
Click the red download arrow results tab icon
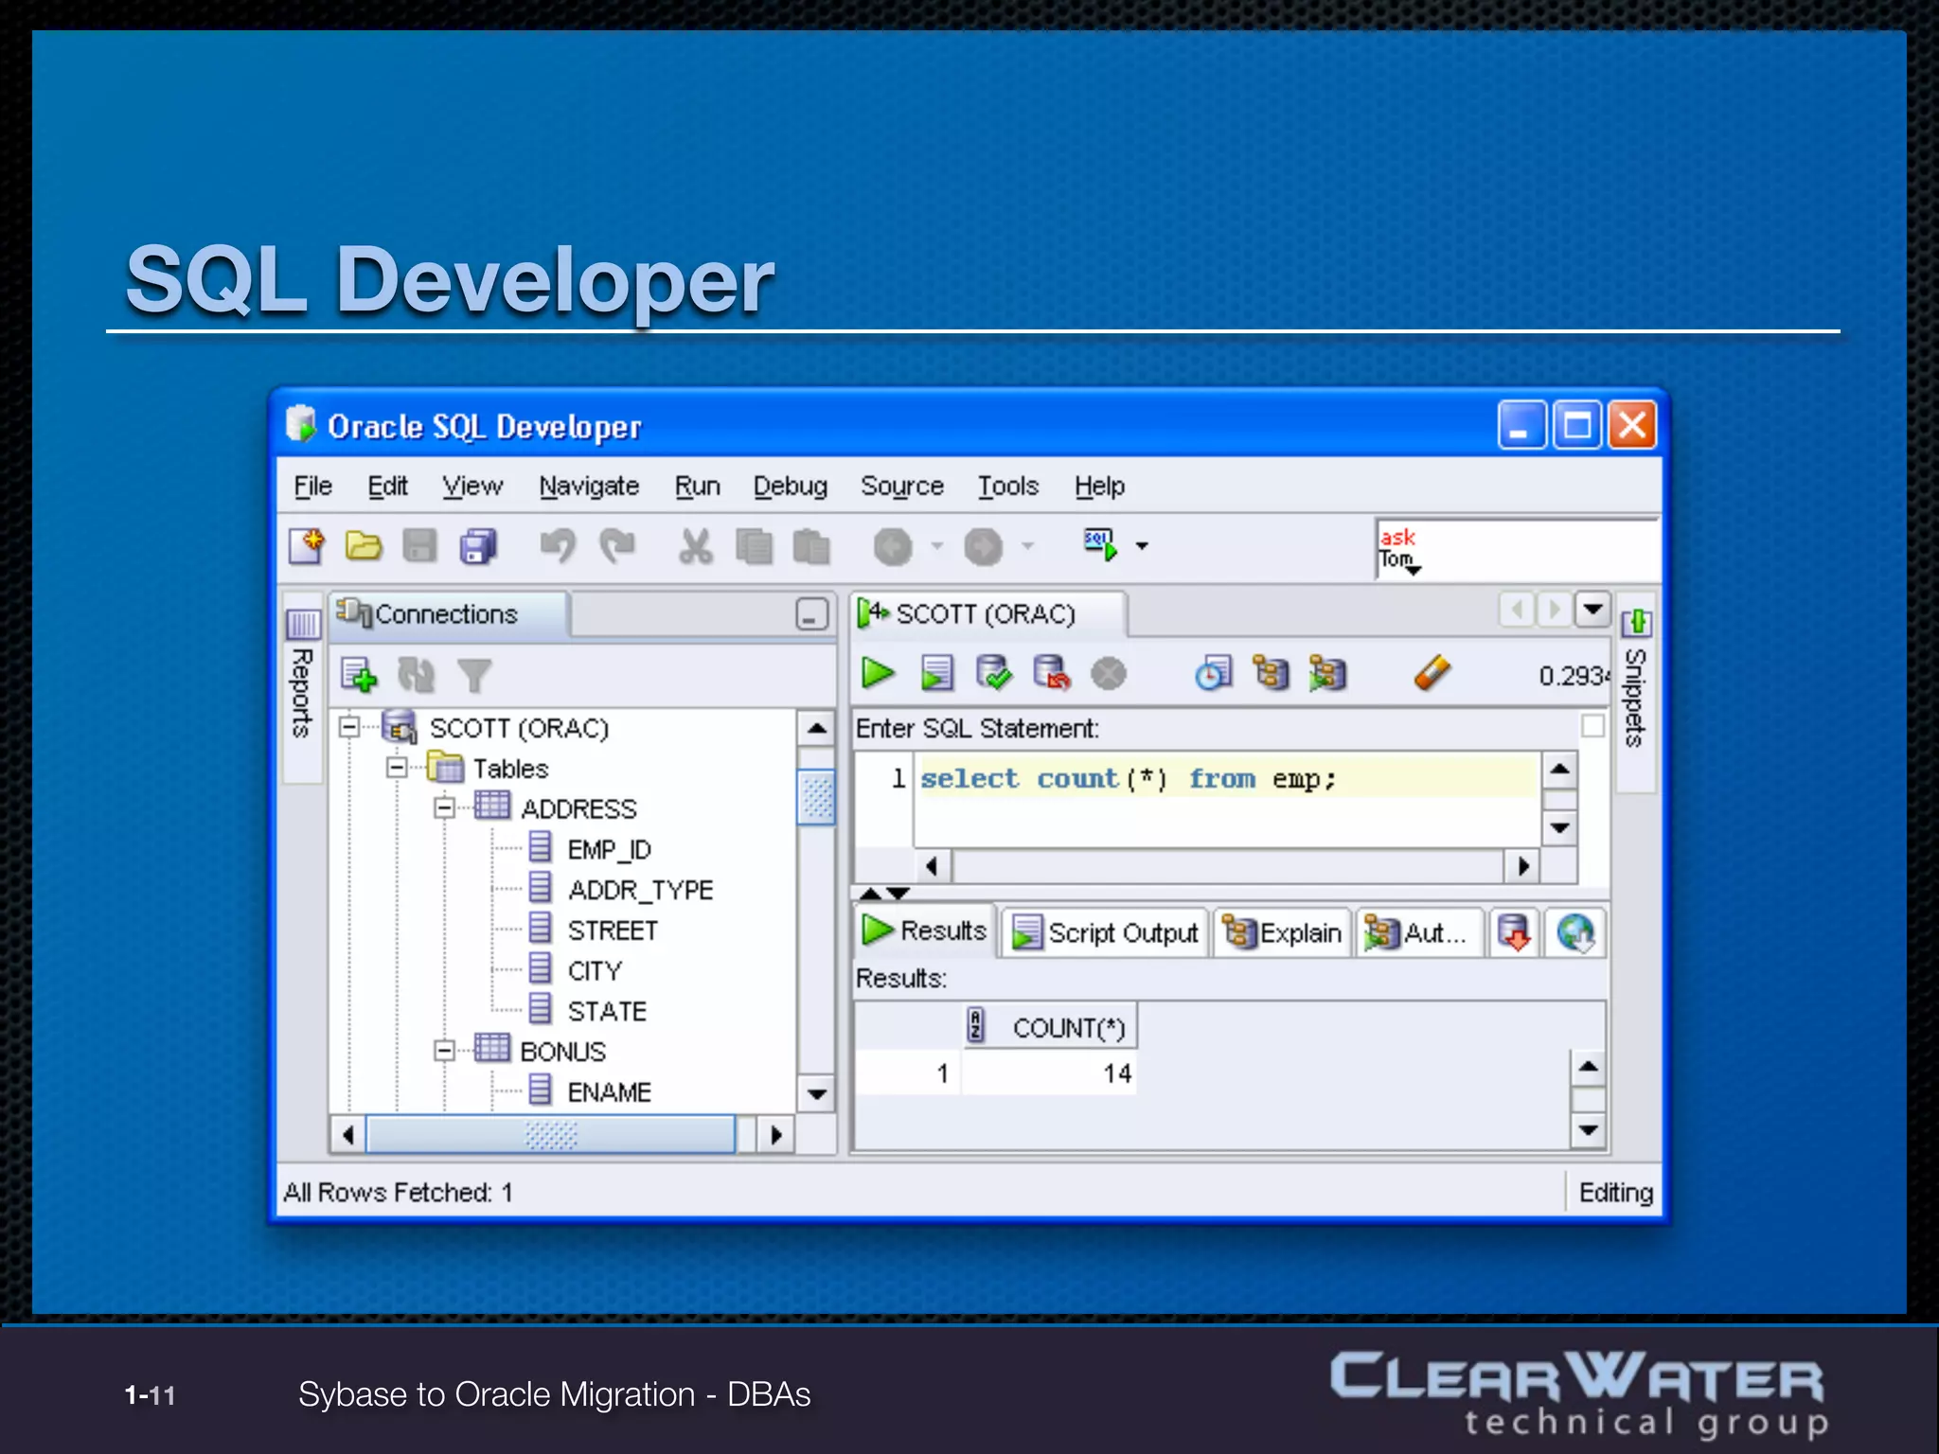coord(1514,932)
